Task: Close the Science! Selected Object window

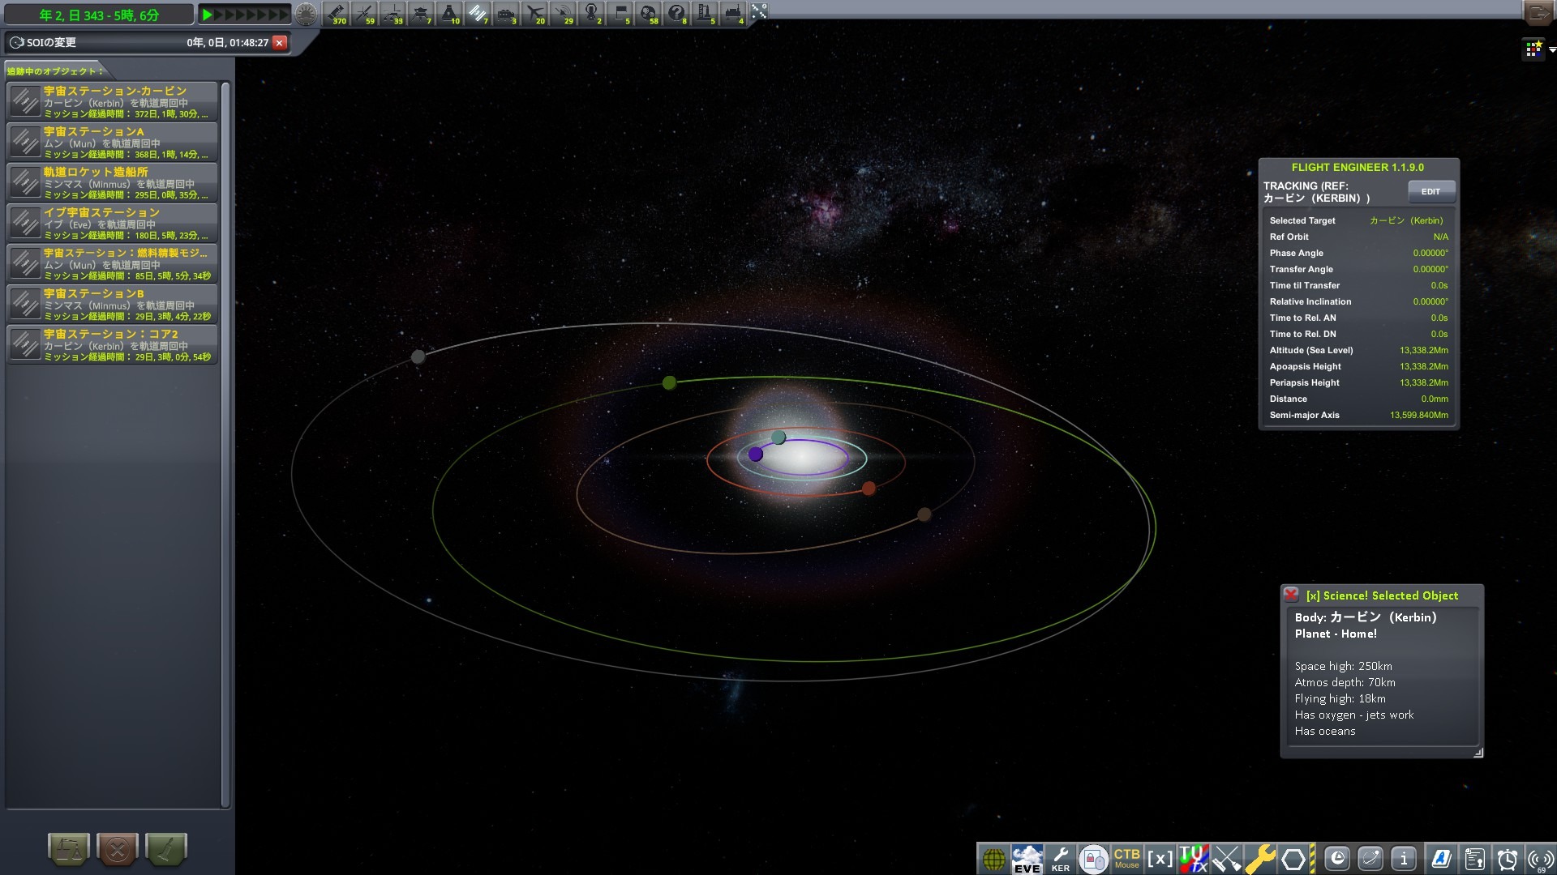Action: pyautogui.click(x=1291, y=595)
